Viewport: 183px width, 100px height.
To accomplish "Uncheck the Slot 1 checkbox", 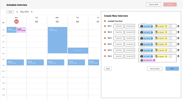I will coord(105,26).
